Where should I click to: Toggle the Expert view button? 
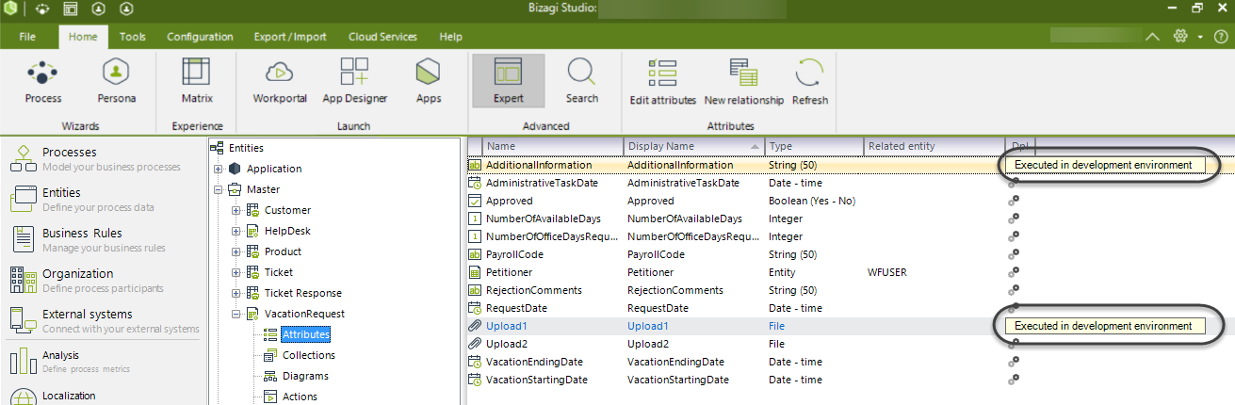point(508,81)
